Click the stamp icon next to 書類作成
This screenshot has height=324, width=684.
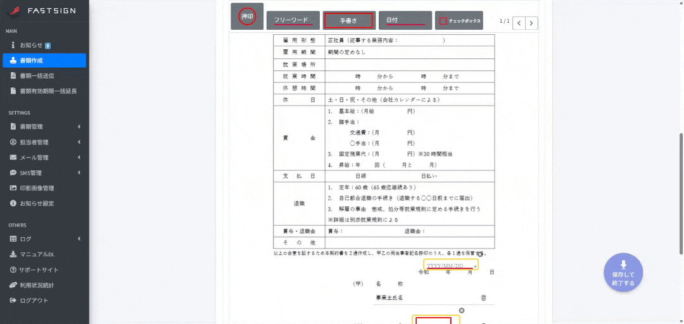pyautogui.click(x=13, y=61)
